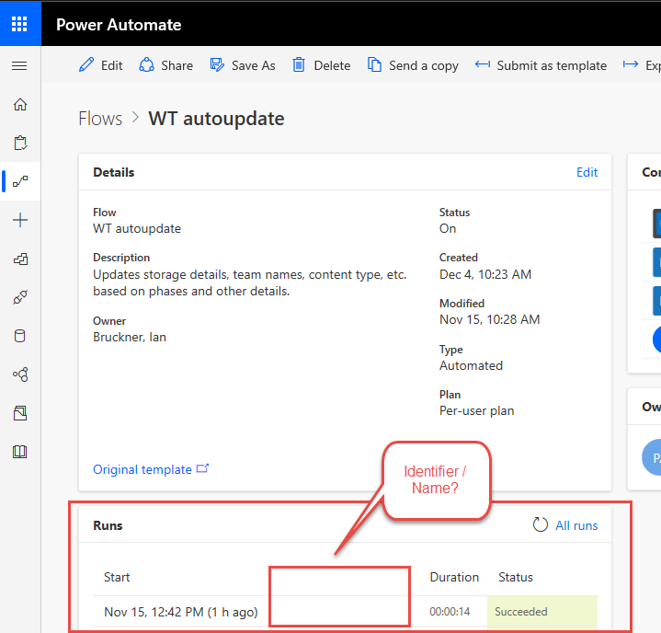Viewport: 661px width, 633px height.
Task: Click the Dec 4, 10:23 AM created date
Action: [x=484, y=274]
